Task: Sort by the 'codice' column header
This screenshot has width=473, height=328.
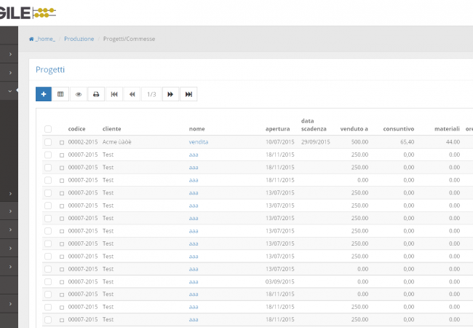Action: click(76, 129)
